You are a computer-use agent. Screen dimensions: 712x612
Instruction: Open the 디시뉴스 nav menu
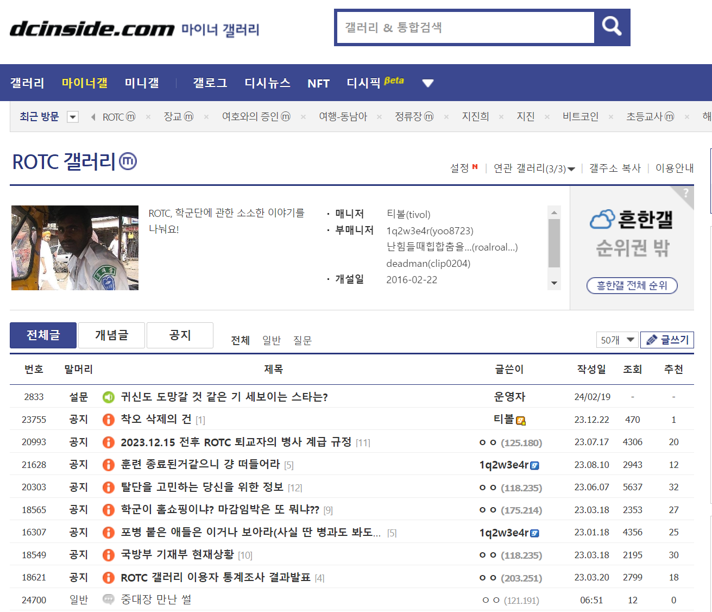tap(267, 83)
